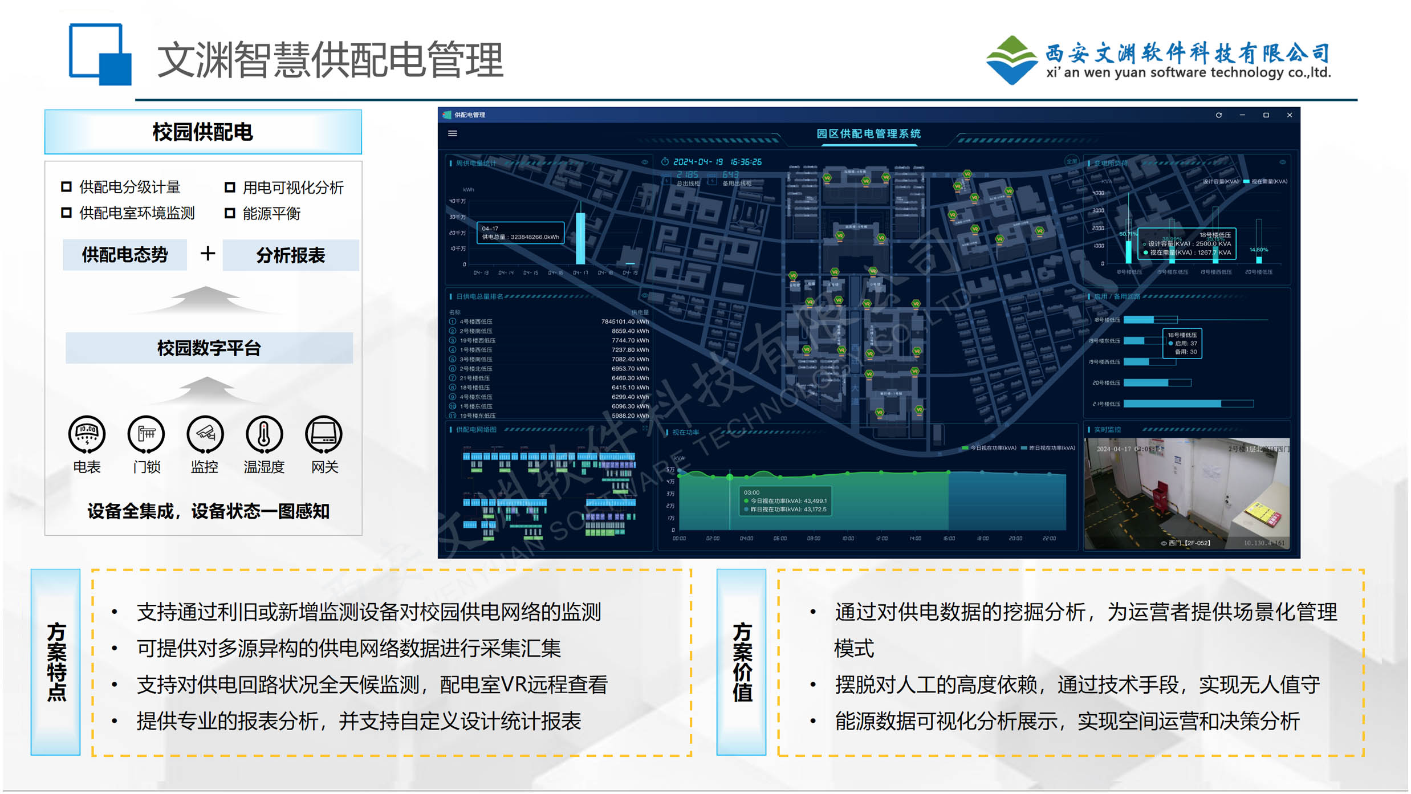Screen dimensions: 1411x794
Task: Toggle eye icon on 日供电总量排名 panel
Action: pyautogui.click(x=645, y=296)
